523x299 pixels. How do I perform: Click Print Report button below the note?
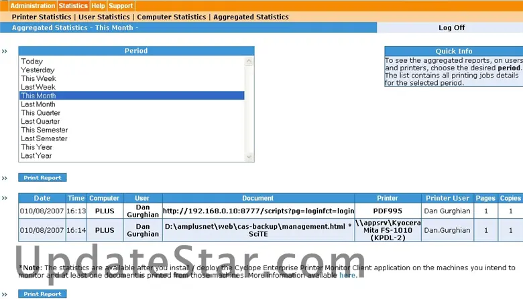pyautogui.click(x=42, y=294)
